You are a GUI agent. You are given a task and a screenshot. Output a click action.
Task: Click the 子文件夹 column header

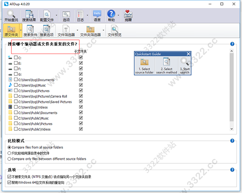coord(80,51)
